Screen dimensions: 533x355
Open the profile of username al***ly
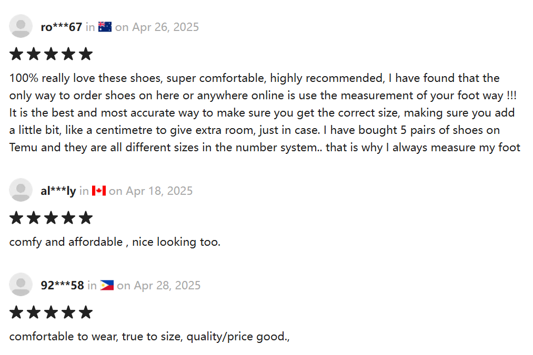click(x=58, y=191)
